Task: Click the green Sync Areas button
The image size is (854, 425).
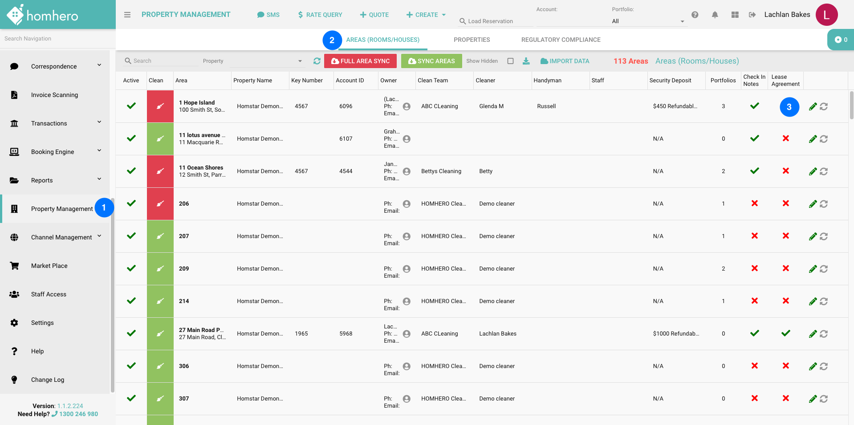Action: [431, 61]
